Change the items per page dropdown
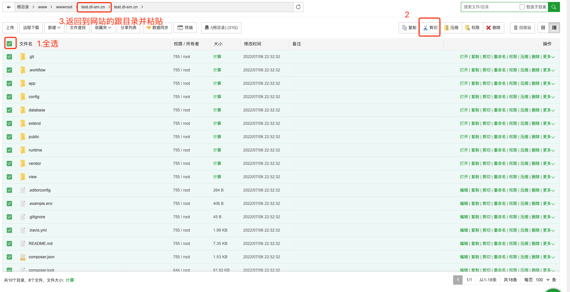This screenshot has height=292, width=570. (542, 280)
